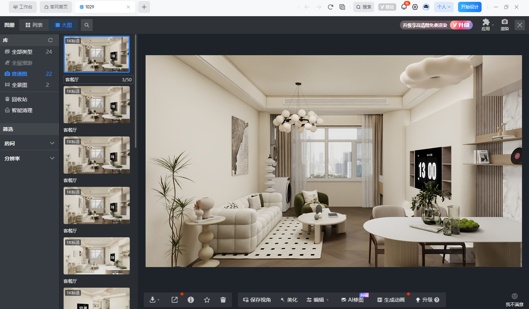Click the download icon in bottom toolbar

pos(153,300)
